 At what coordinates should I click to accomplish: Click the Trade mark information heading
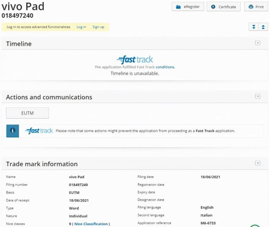tap(42, 164)
